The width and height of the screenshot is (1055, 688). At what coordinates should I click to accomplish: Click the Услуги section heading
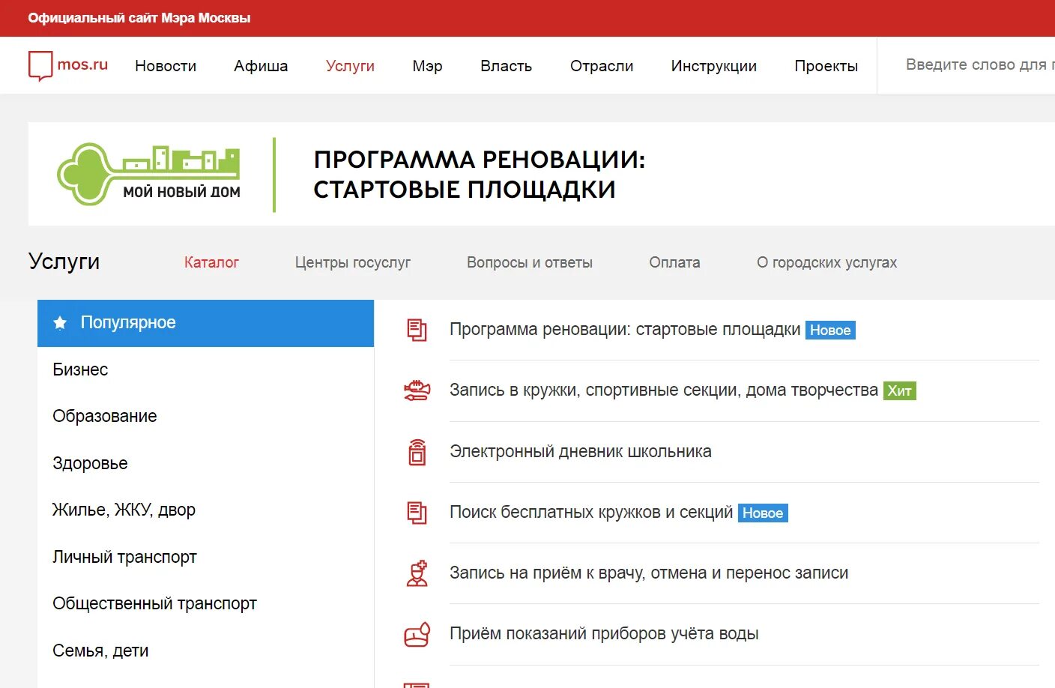[64, 262]
